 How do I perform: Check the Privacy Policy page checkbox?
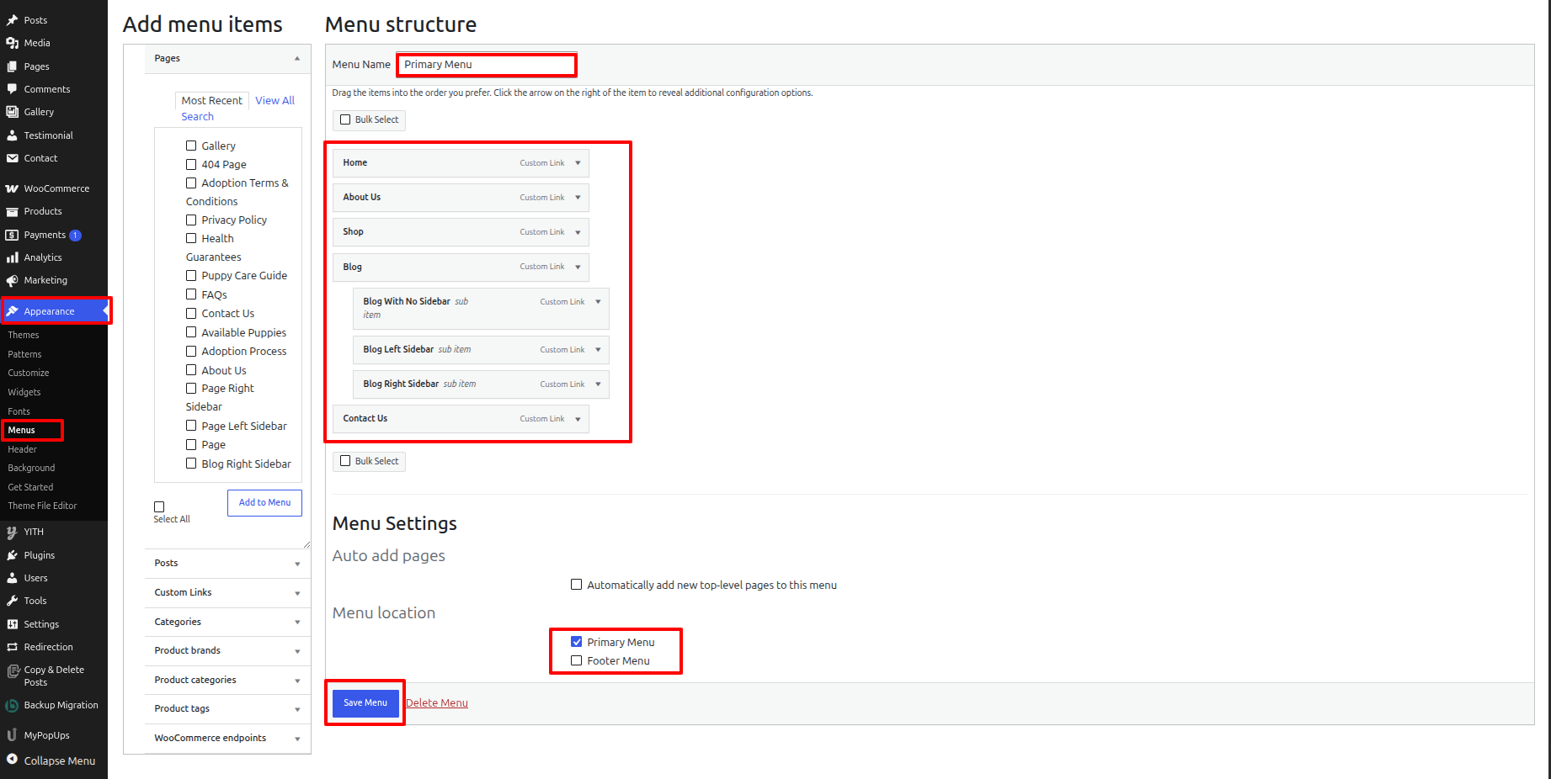[191, 220]
